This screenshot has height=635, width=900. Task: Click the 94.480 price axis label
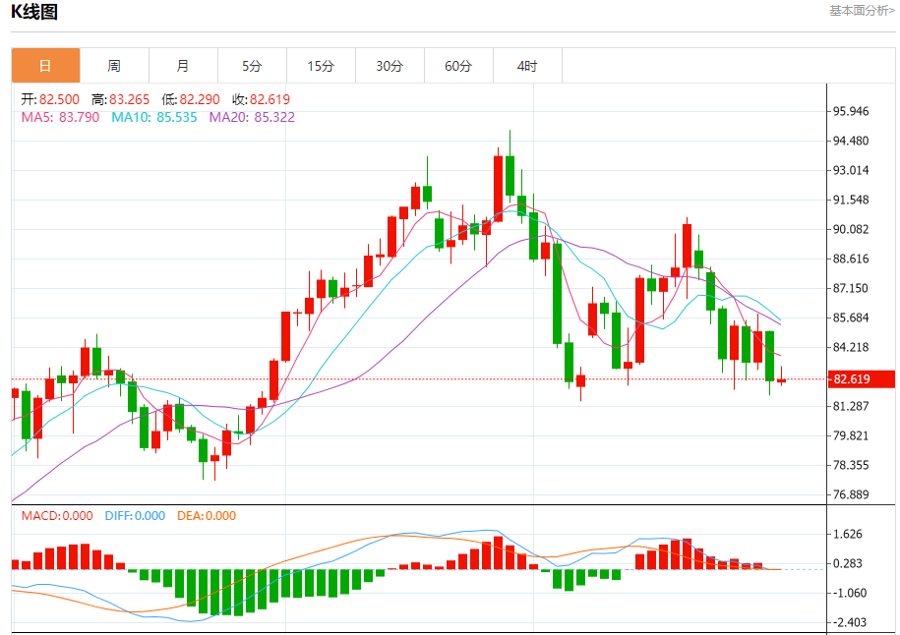tap(851, 141)
